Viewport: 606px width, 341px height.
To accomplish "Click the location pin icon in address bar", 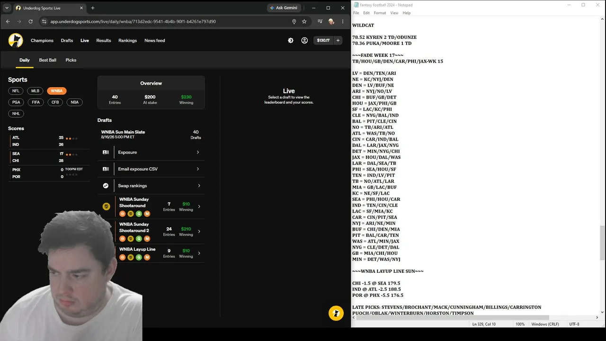I will click(x=294, y=21).
